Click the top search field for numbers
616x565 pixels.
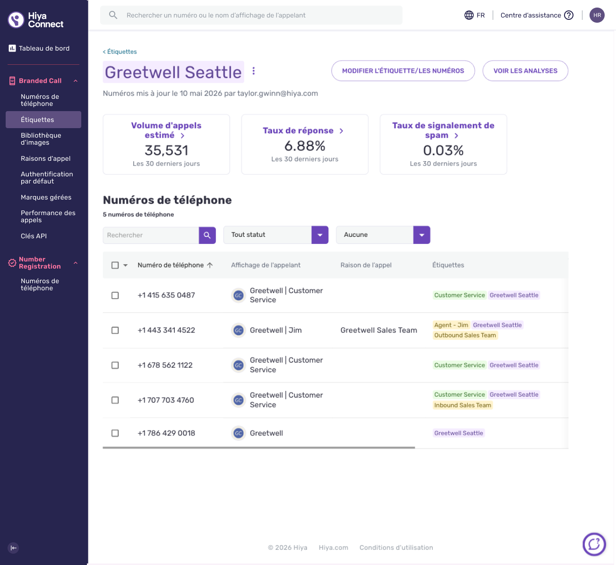click(251, 15)
